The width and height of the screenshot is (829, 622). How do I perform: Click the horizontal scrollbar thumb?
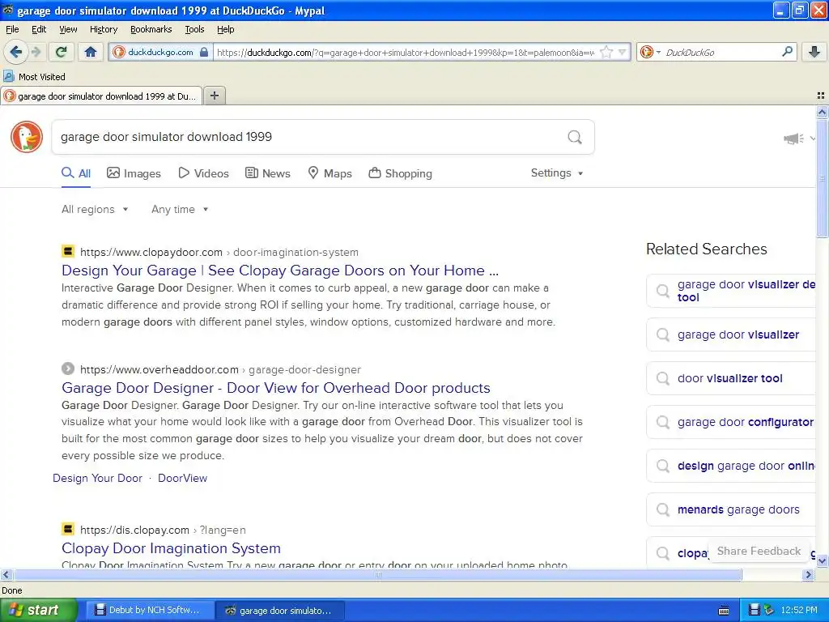(377, 574)
